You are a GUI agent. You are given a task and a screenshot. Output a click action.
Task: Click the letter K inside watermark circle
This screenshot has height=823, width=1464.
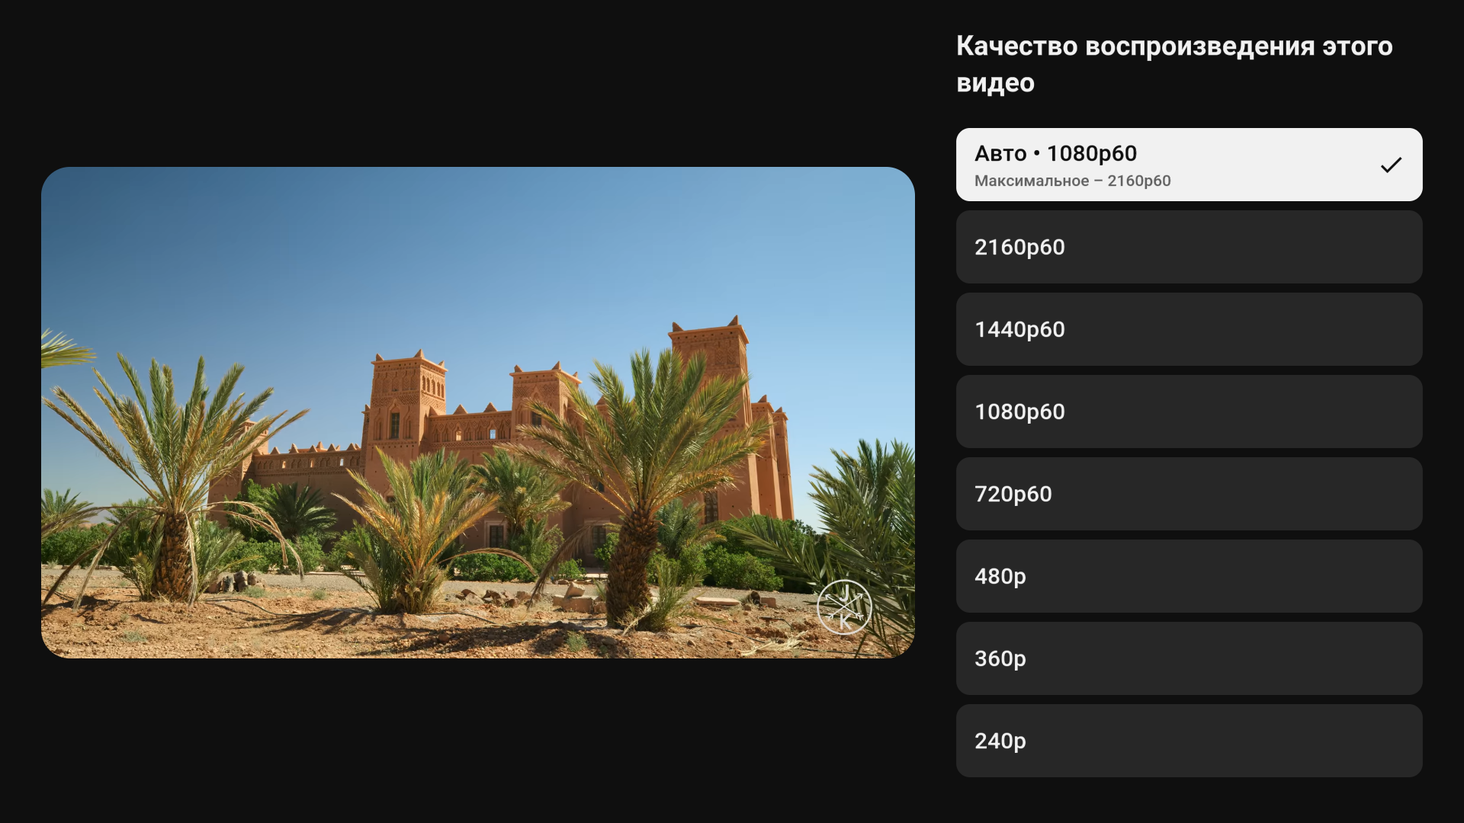pyautogui.click(x=844, y=622)
